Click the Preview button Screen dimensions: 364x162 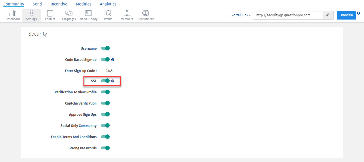point(346,15)
